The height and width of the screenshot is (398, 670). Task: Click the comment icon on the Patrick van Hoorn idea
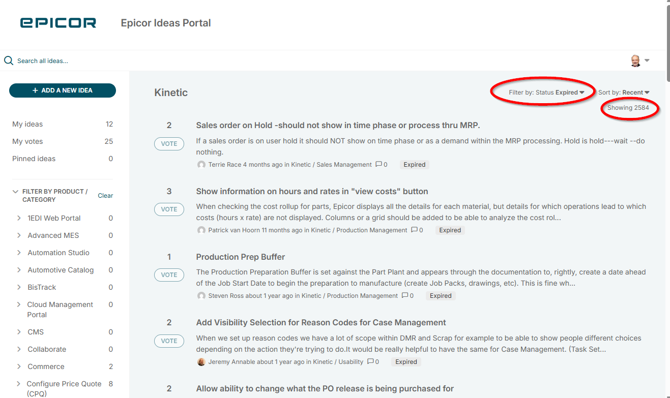tap(414, 230)
